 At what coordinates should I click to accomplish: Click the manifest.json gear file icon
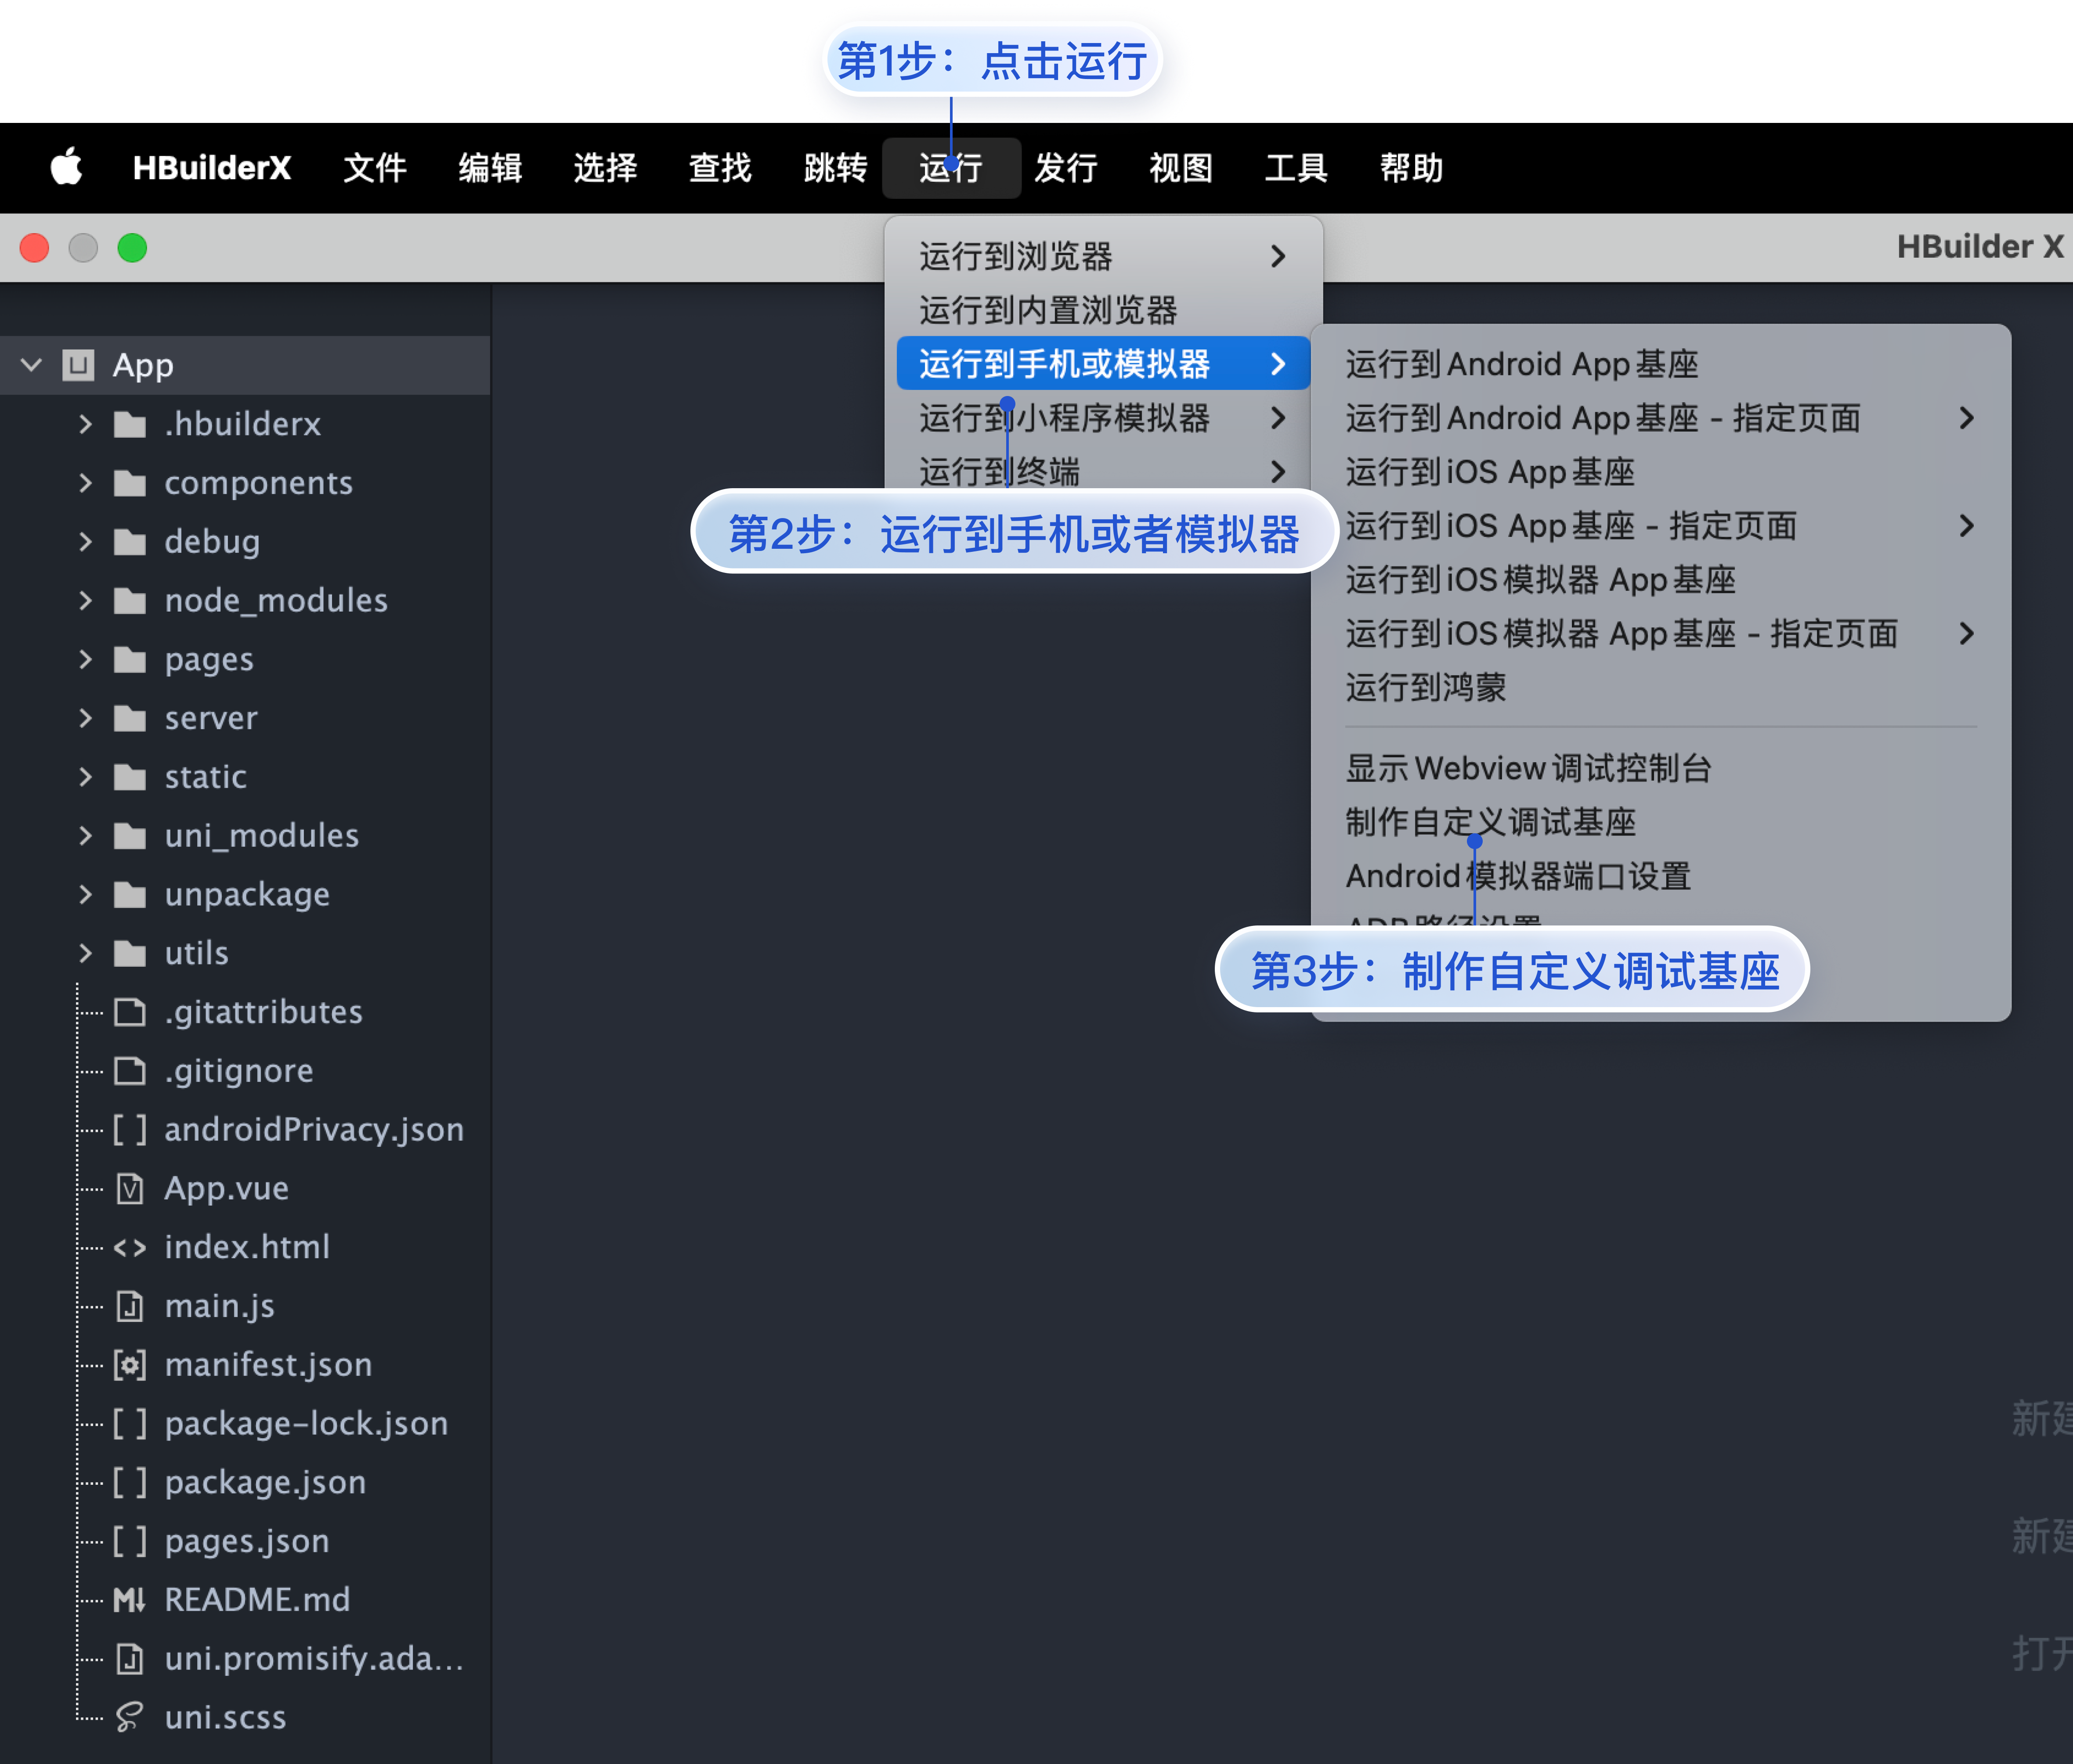[x=130, y=1365]
